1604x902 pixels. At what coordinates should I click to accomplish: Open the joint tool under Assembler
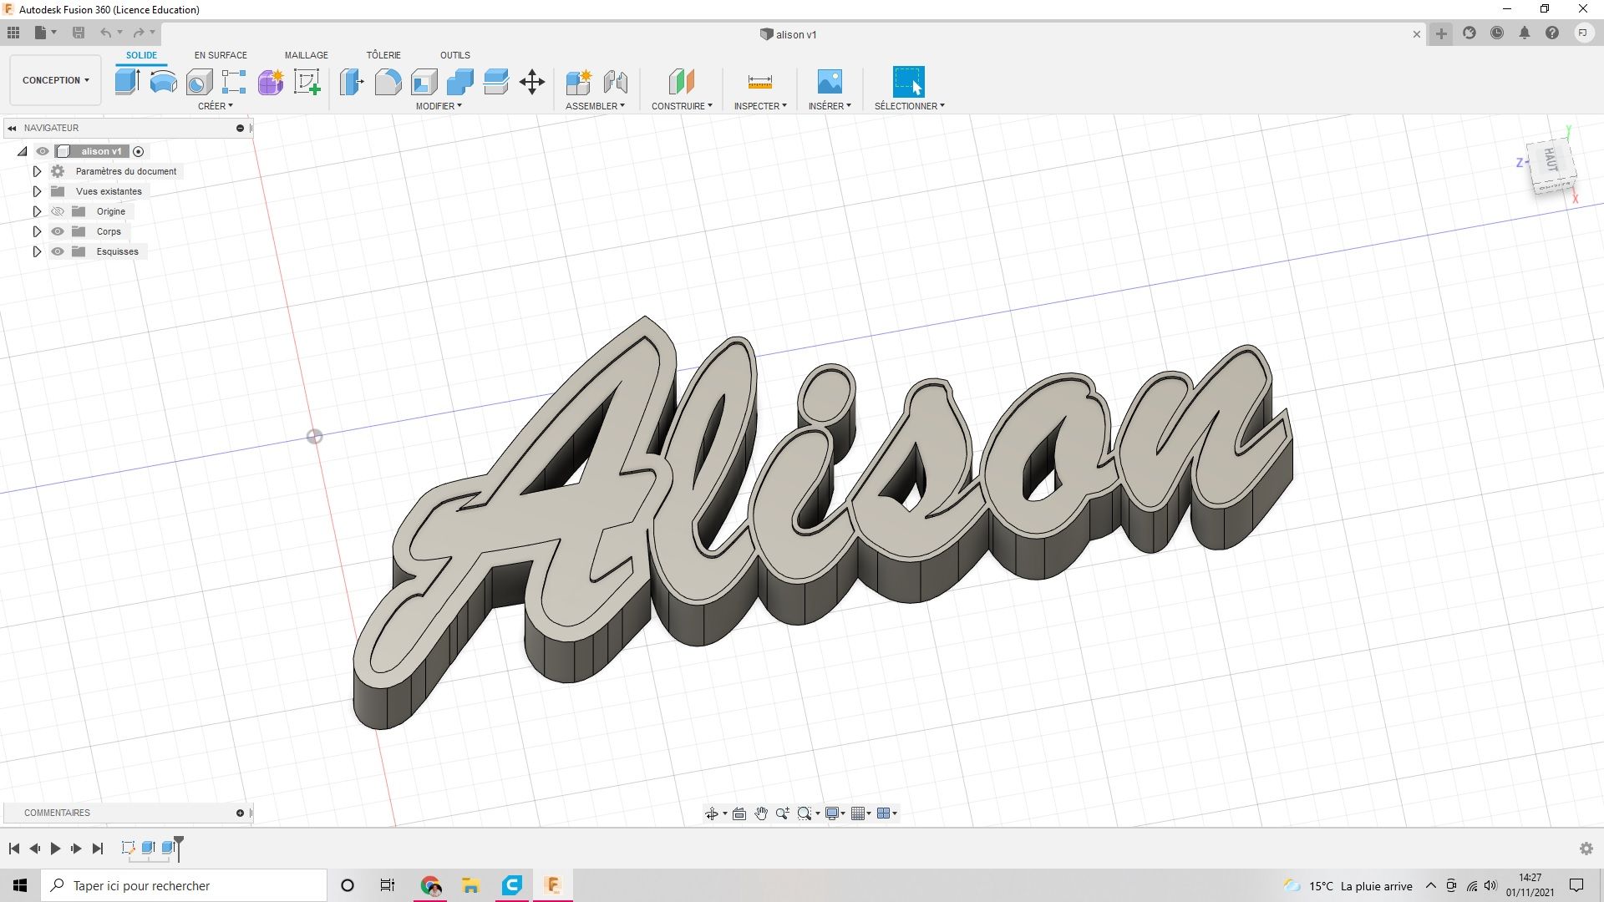point(617,83)
